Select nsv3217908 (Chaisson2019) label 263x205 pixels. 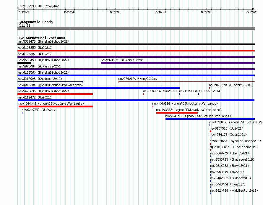[x=40, y=79]
